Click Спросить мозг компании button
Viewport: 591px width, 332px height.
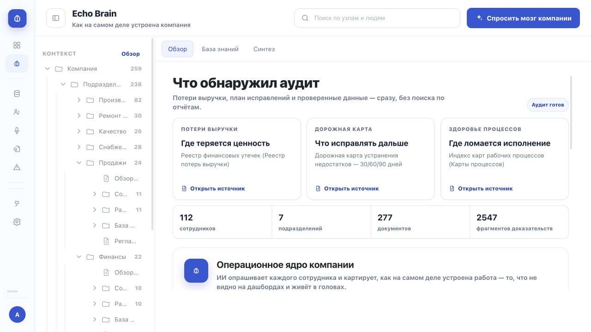[523, 18]
